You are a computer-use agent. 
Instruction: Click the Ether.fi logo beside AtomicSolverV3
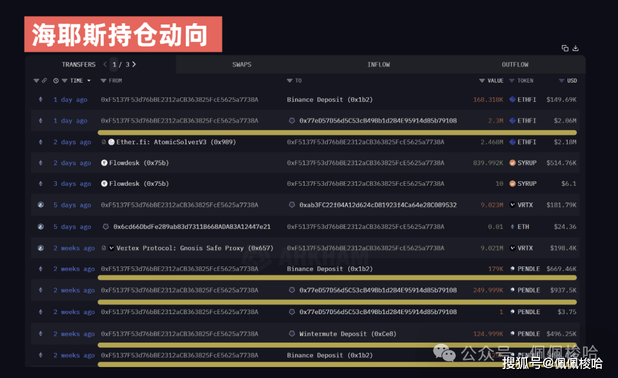(112, 142)
